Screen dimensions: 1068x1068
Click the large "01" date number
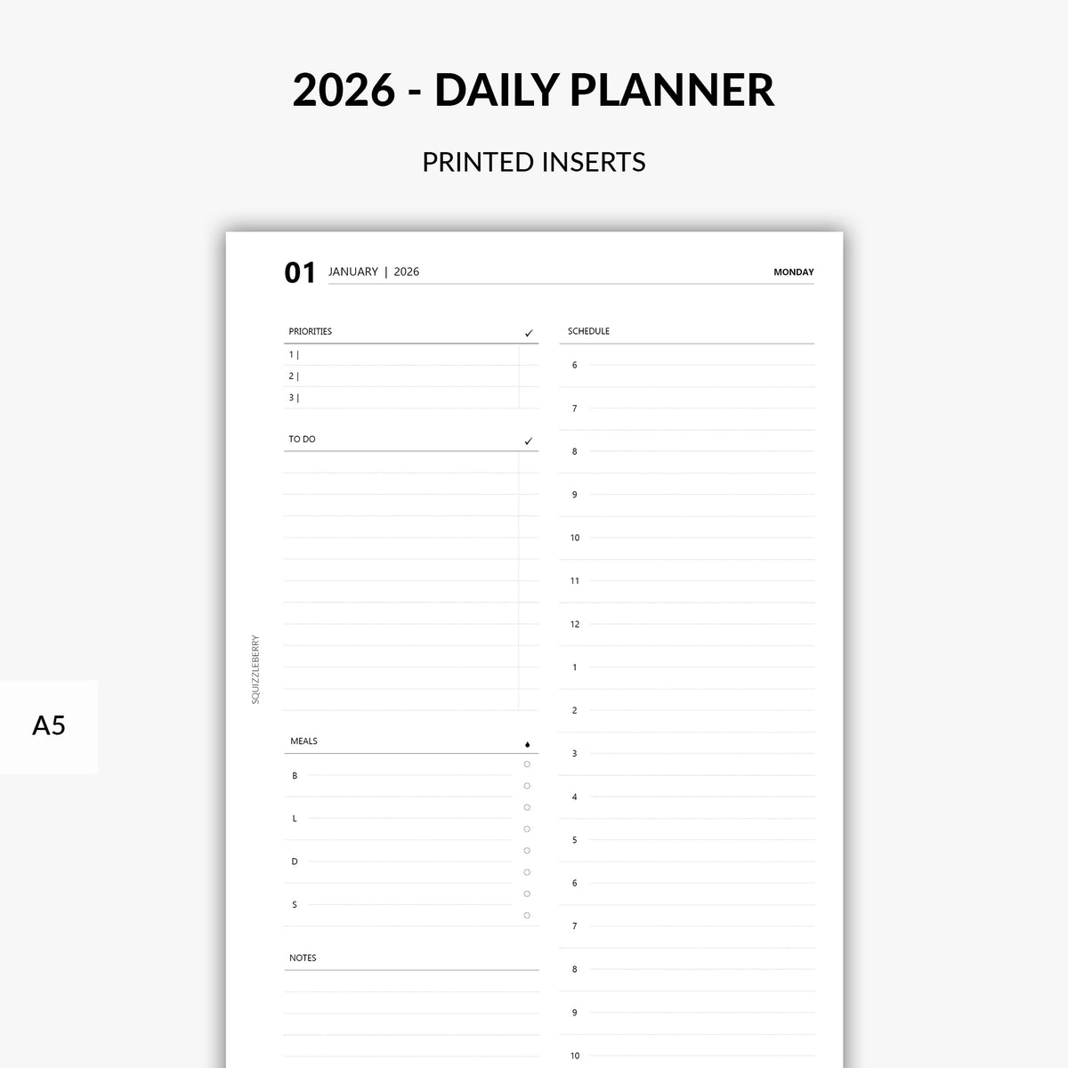tap(300, 272)
